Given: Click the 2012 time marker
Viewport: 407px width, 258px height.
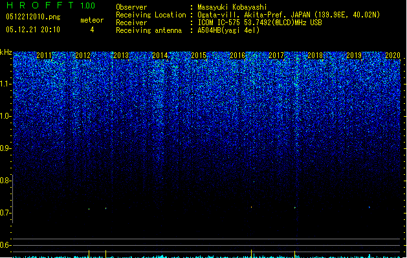Looking at the screenshot, I should [x=83, y=55].
